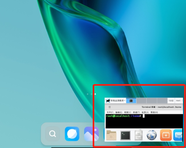Open the orange window app icon
Screen dimensions: 186x148
(166, 135)
